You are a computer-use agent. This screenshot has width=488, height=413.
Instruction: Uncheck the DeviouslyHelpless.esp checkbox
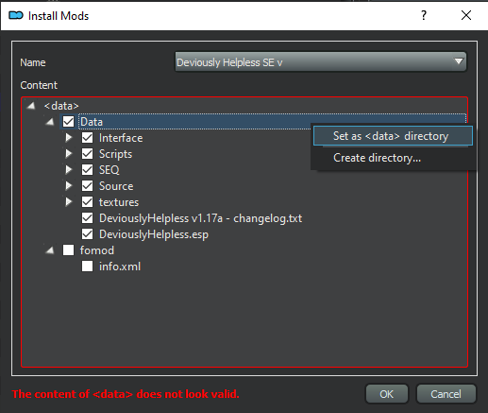pyautogui.click(x=87, y=234)
